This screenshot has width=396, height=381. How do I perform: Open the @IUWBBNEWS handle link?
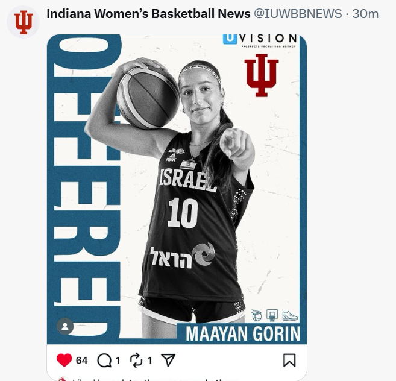tap(298, 14)
